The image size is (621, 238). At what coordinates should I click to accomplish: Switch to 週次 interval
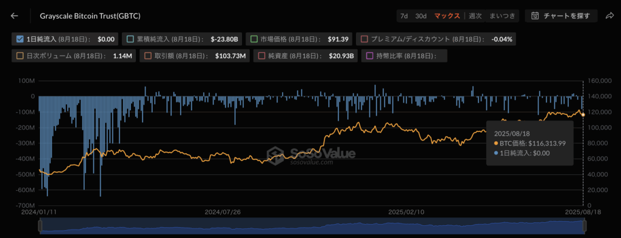pyautogui.click(x=475, y=16)
